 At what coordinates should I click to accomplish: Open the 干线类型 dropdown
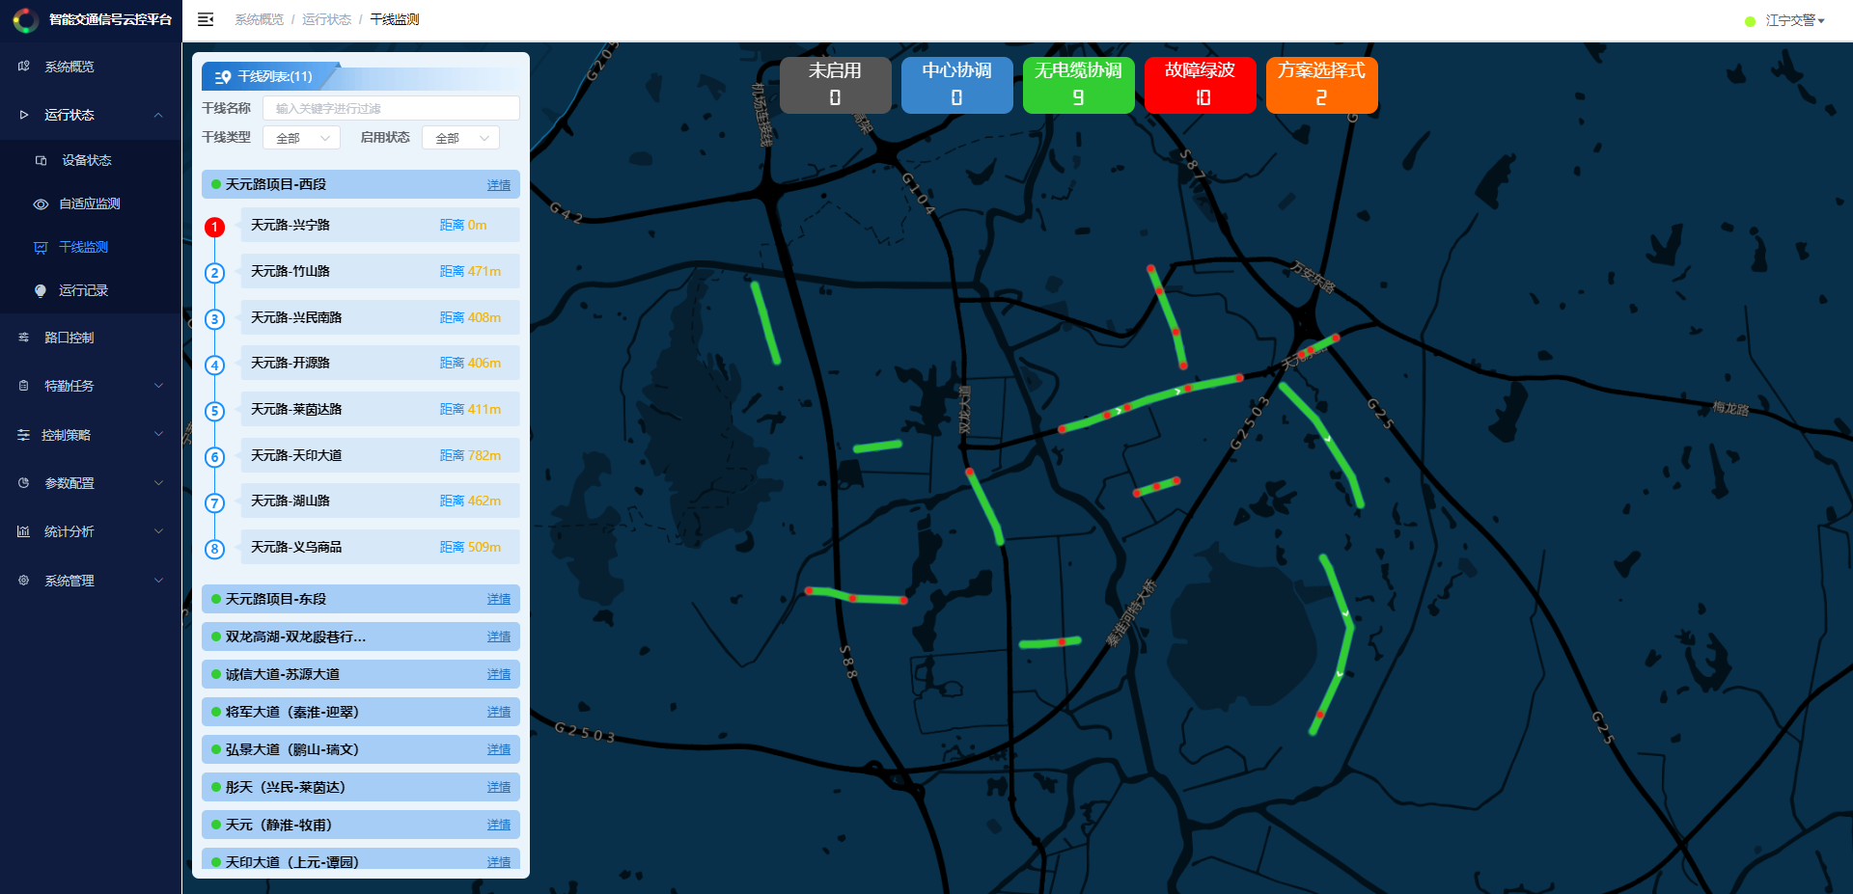coord(302,138)
